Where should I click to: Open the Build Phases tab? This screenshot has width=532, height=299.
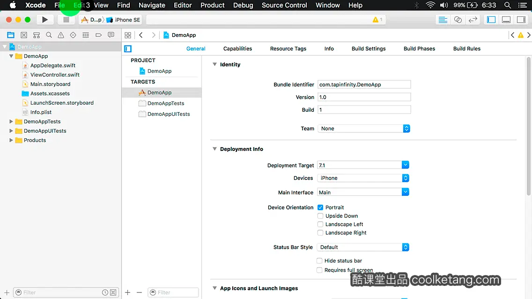pos(419,49)
